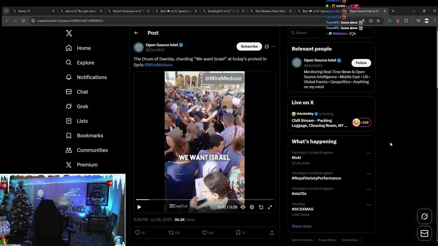
Task: Click the 30.2K Views count
Action: [185, 220]
